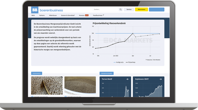Click the search magnifier icon
198x110 pixels.
121,9
